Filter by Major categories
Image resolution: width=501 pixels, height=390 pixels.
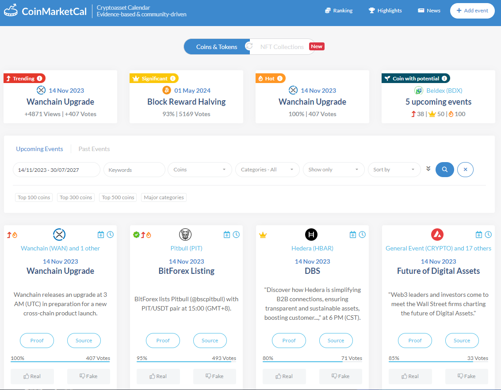pos(164,197)
